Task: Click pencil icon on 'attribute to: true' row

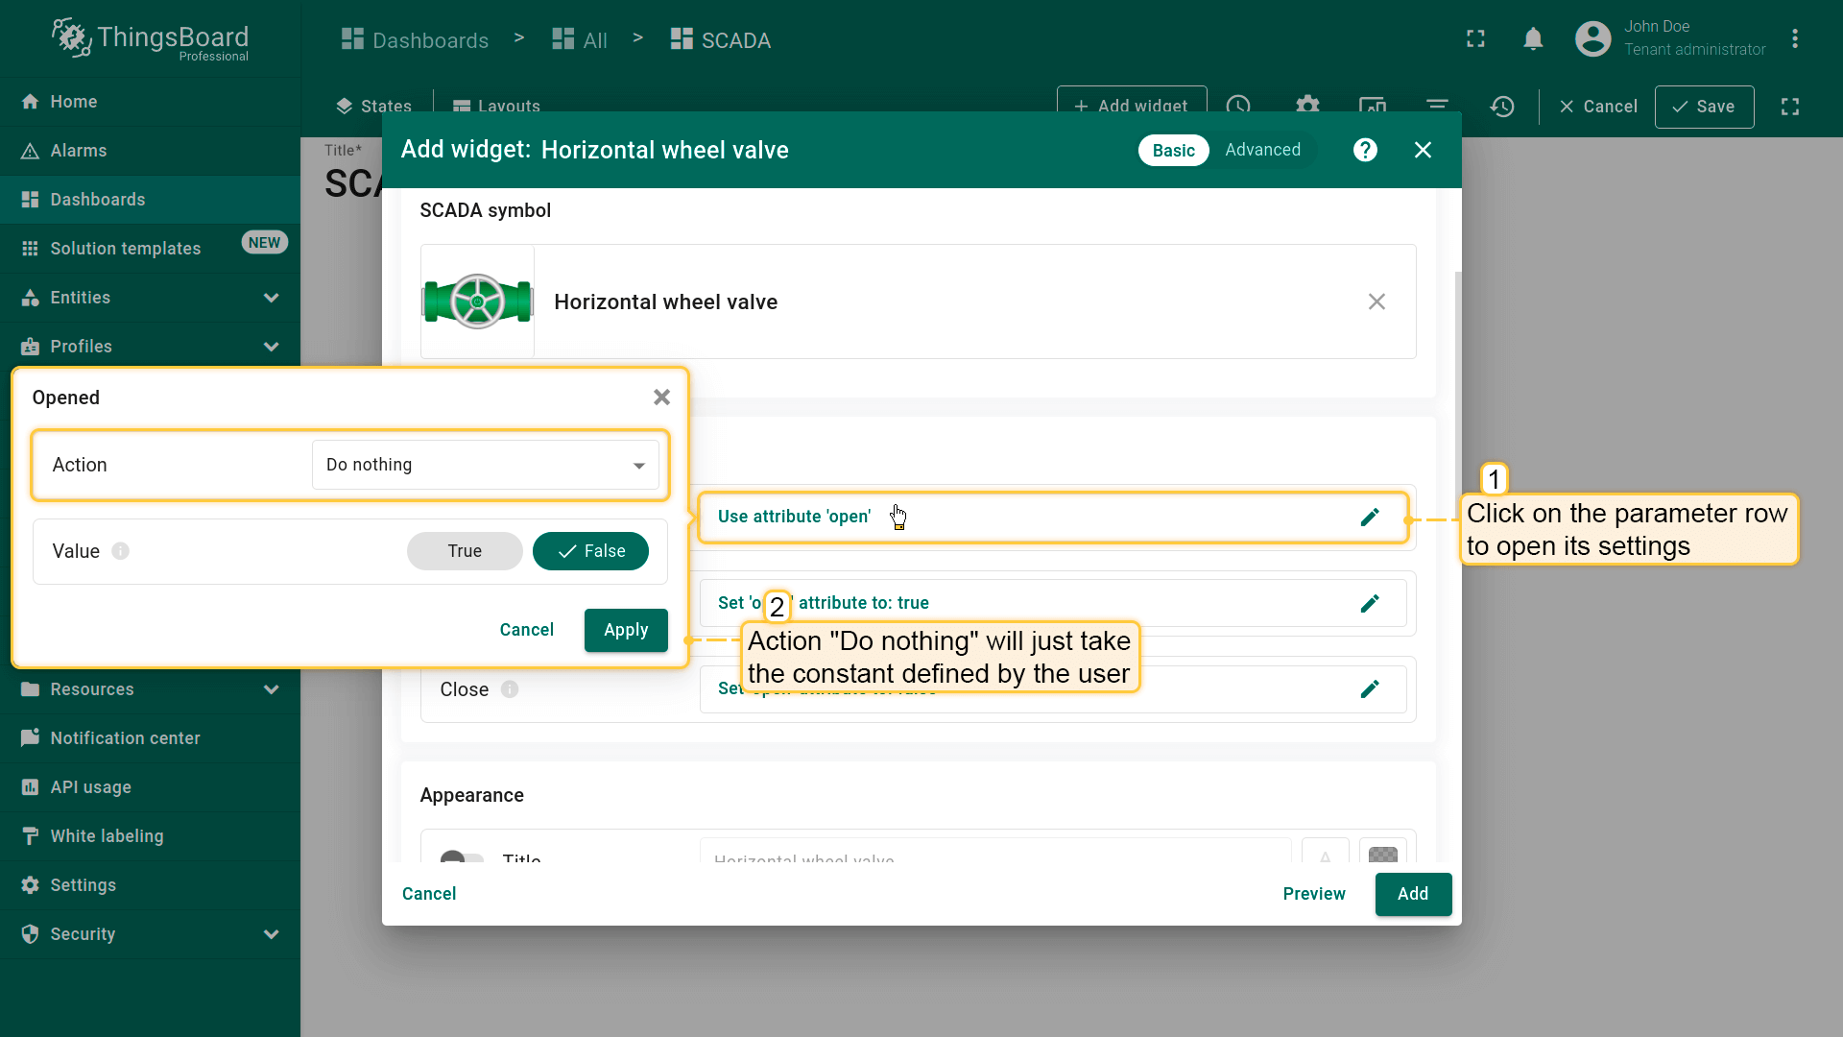Action: (x=1370, y=603)
